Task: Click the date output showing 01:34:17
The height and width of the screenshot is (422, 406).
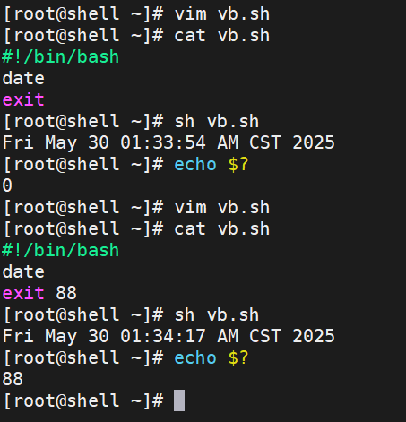Action: [168, 337]
